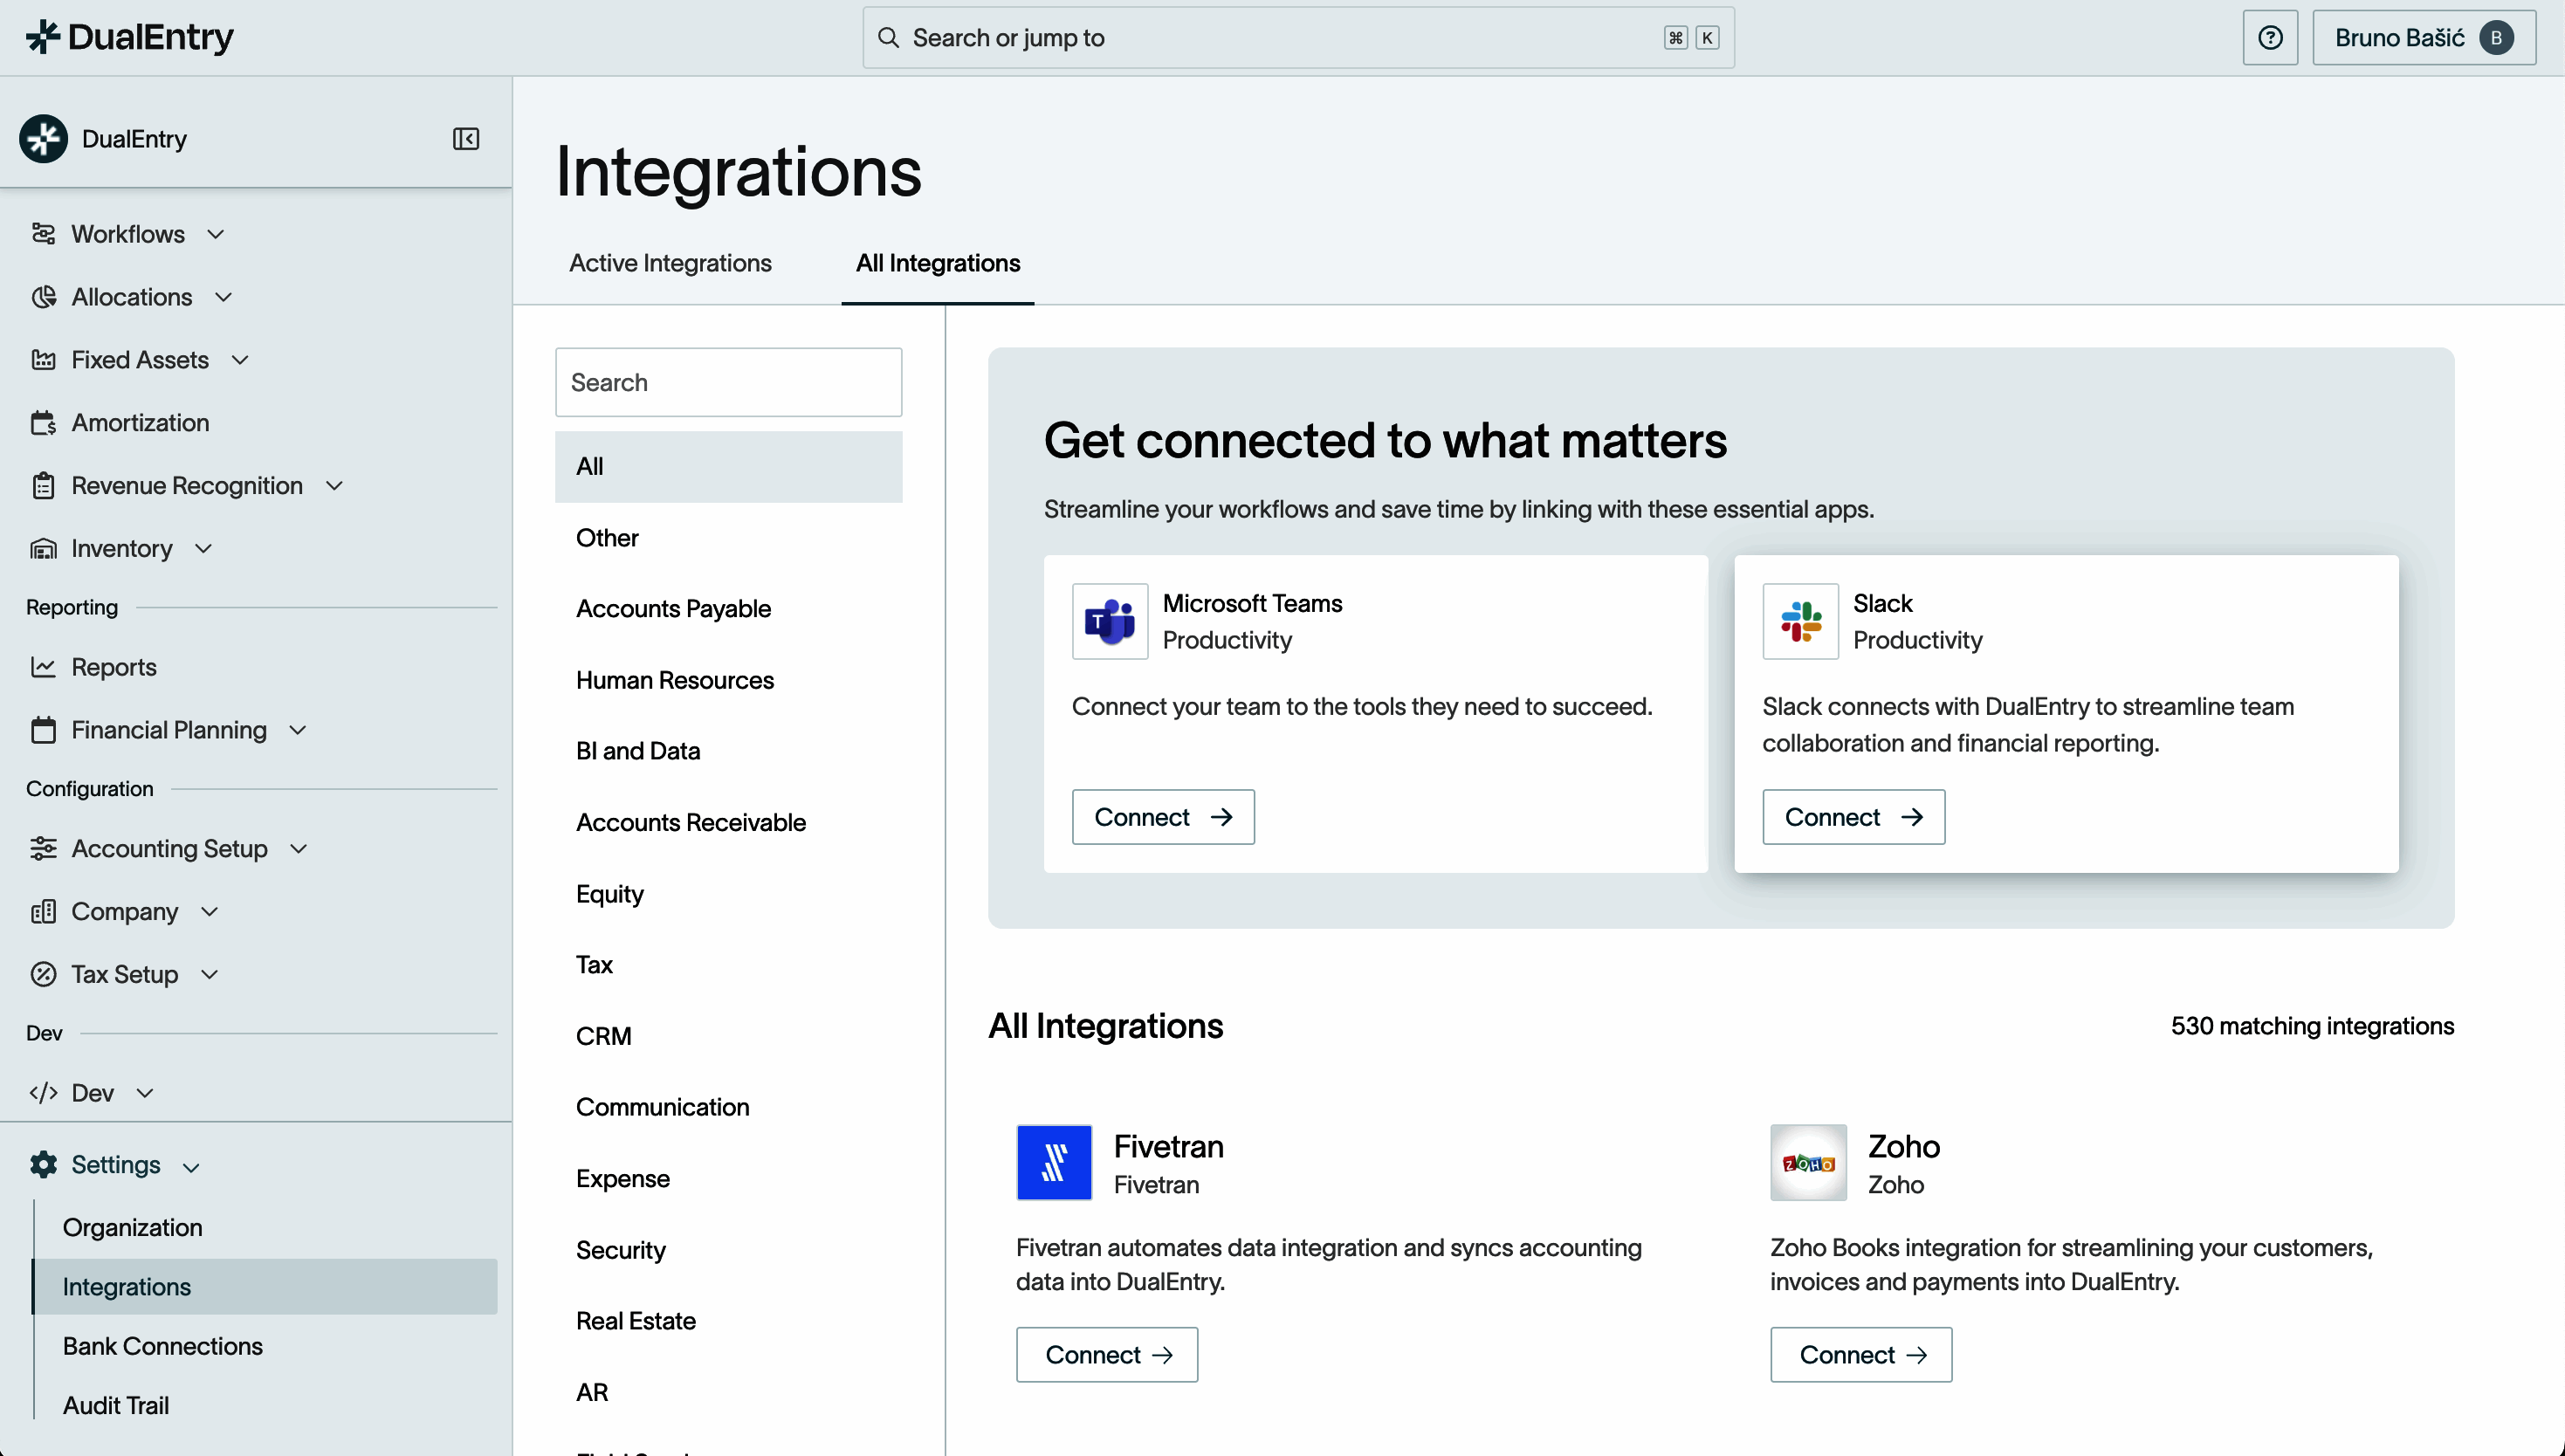Click the Search or jump to bar
Image resolution: width=2565 pixels, height=1456 pixels.
coord(1298,38)
